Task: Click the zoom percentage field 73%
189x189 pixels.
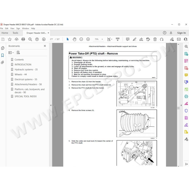Action: [x=97, y=39]
